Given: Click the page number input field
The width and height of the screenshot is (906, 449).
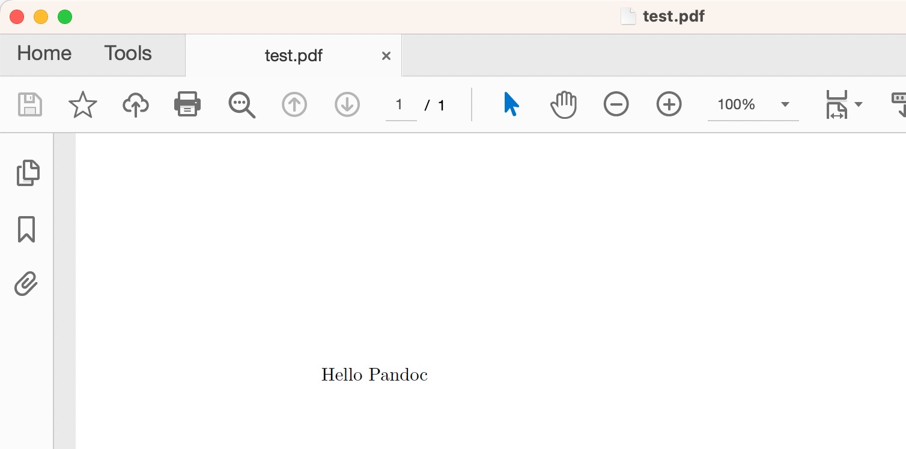Looking at the screenshot, I should pos(400,105).
